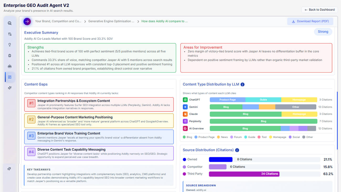This screenshot has height=192, width=341.
Task: Click the #1 badge on Integration Partnerships
Action: [x=31, y=103]
